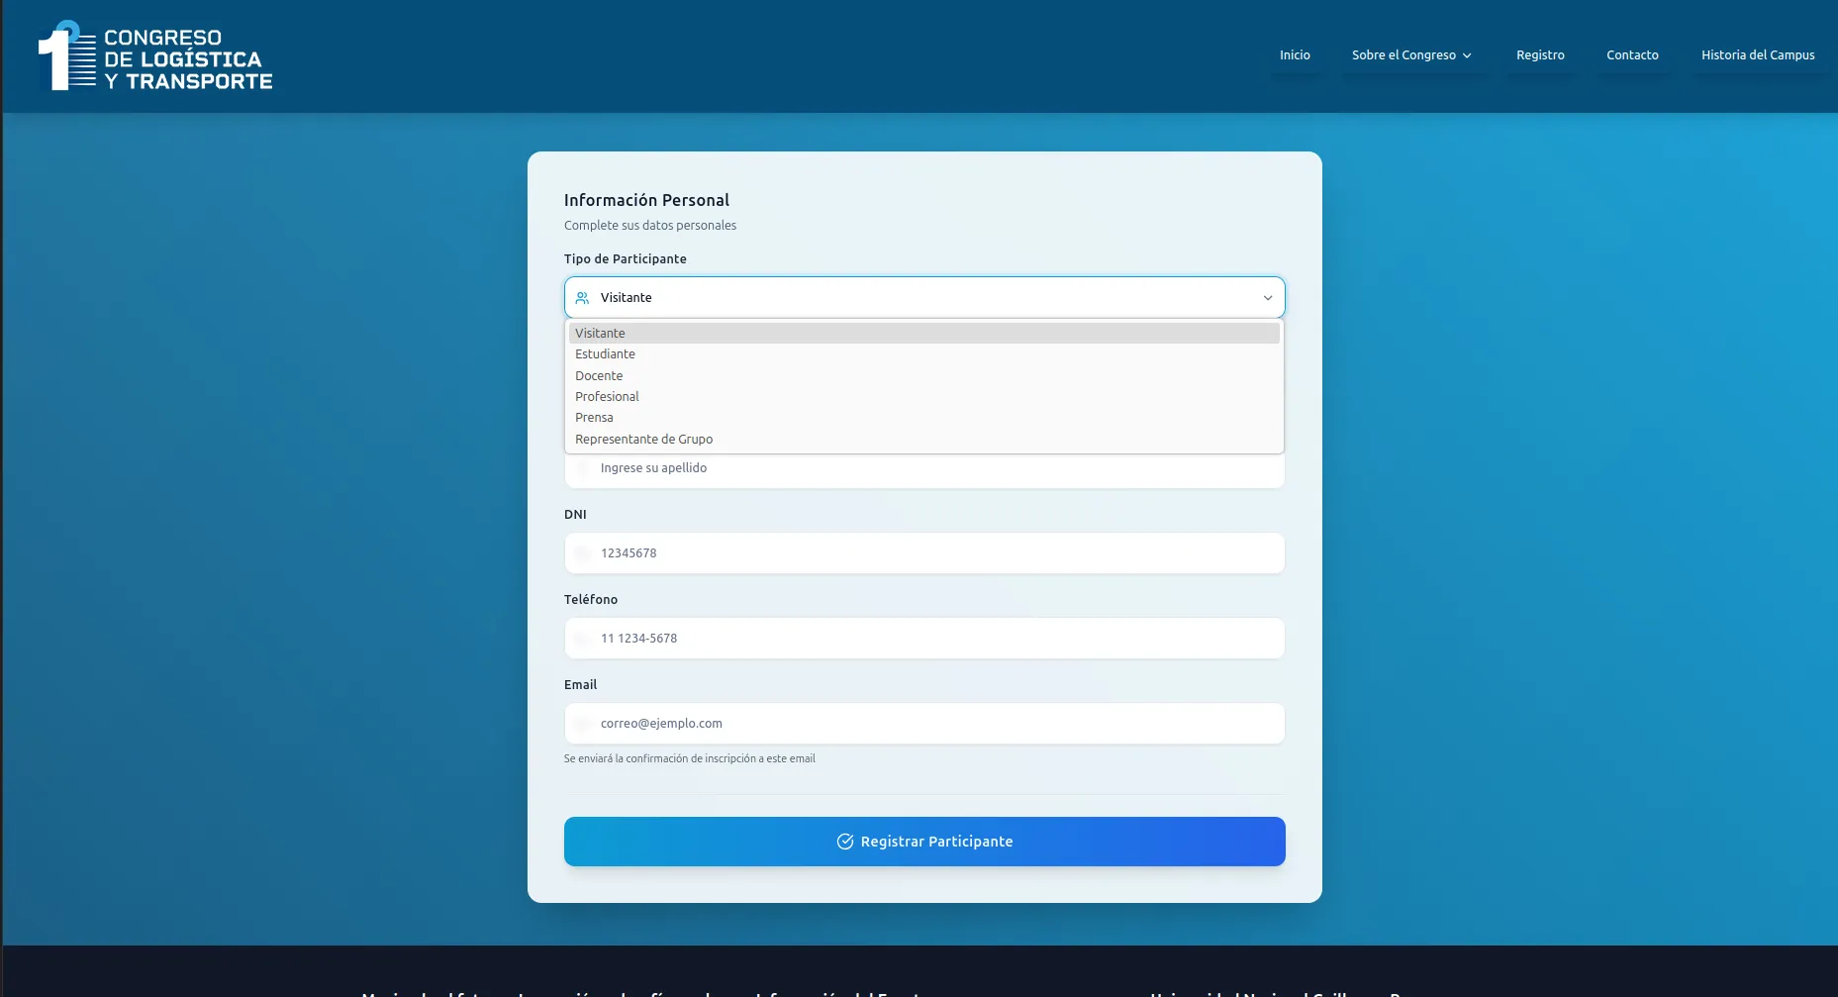The height and width of the screenshot is (997, 1838).
Task: Navigate to the Contacto page
Action: [1632, 55]
